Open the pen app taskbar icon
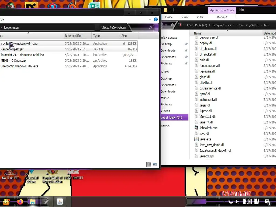The image size is (276, 207). coord(46,202)
